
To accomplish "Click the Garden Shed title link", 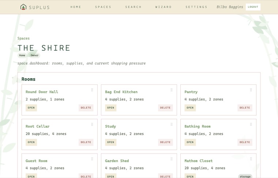I will tap(117, 161).
